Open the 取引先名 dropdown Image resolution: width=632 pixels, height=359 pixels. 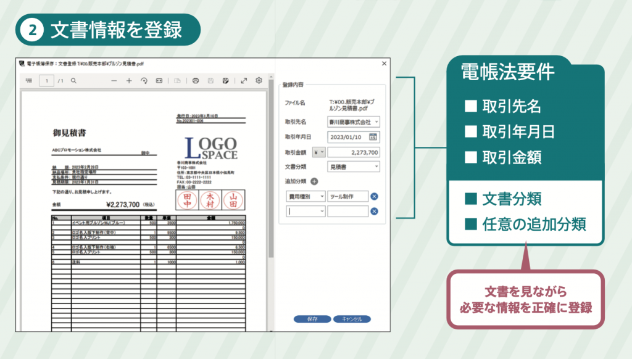coord(376,122)
